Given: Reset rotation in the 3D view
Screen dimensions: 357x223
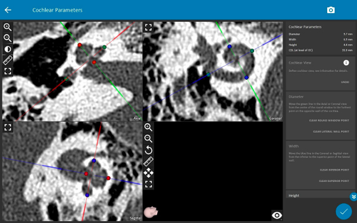Looking at the screenshot, I should click(148, 150).
